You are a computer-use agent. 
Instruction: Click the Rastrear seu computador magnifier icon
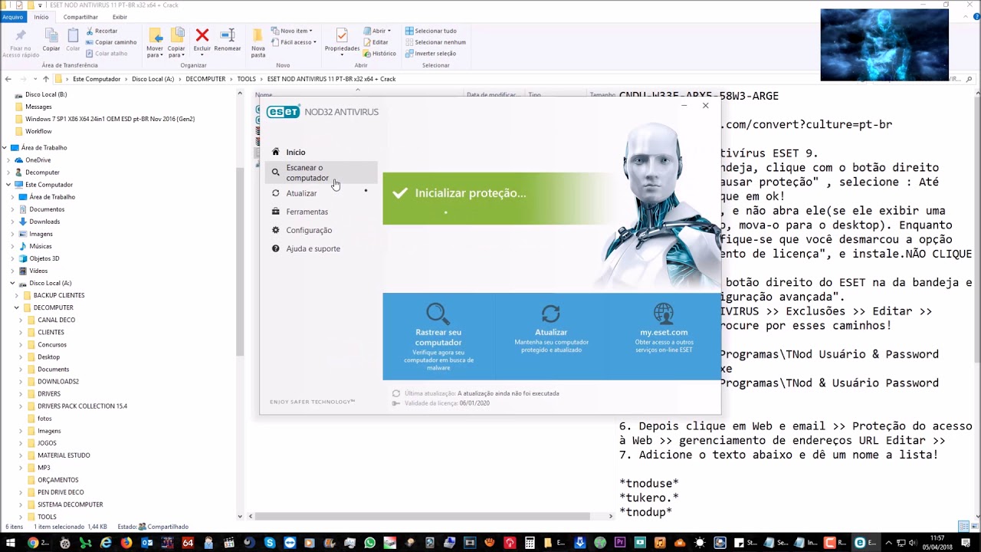438,314
